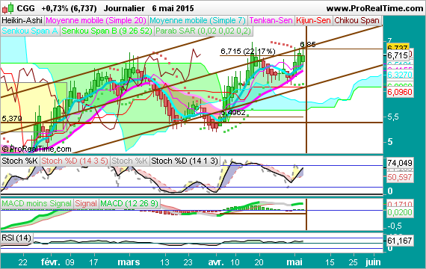This screenshot has width=426, height=269.
Task: Click the candlestick icon beside CGG
Action: click(x=7, y=8)
